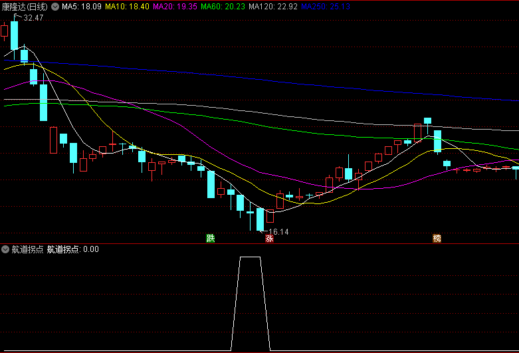519x353 pixels.
Task: Click the 16.14 low price label
Action: (x=278, y=232)
